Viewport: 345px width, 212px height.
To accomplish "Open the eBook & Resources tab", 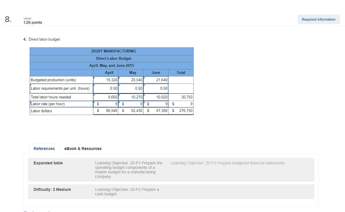I will [x=83, y=148].
